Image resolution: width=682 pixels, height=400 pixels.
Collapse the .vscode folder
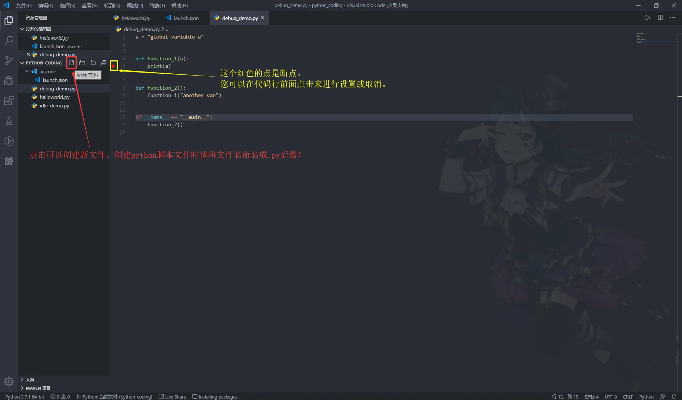point(27,71)
